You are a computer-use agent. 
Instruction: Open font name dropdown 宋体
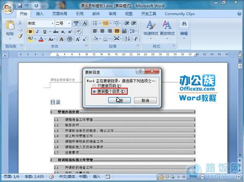coord(52,24)
